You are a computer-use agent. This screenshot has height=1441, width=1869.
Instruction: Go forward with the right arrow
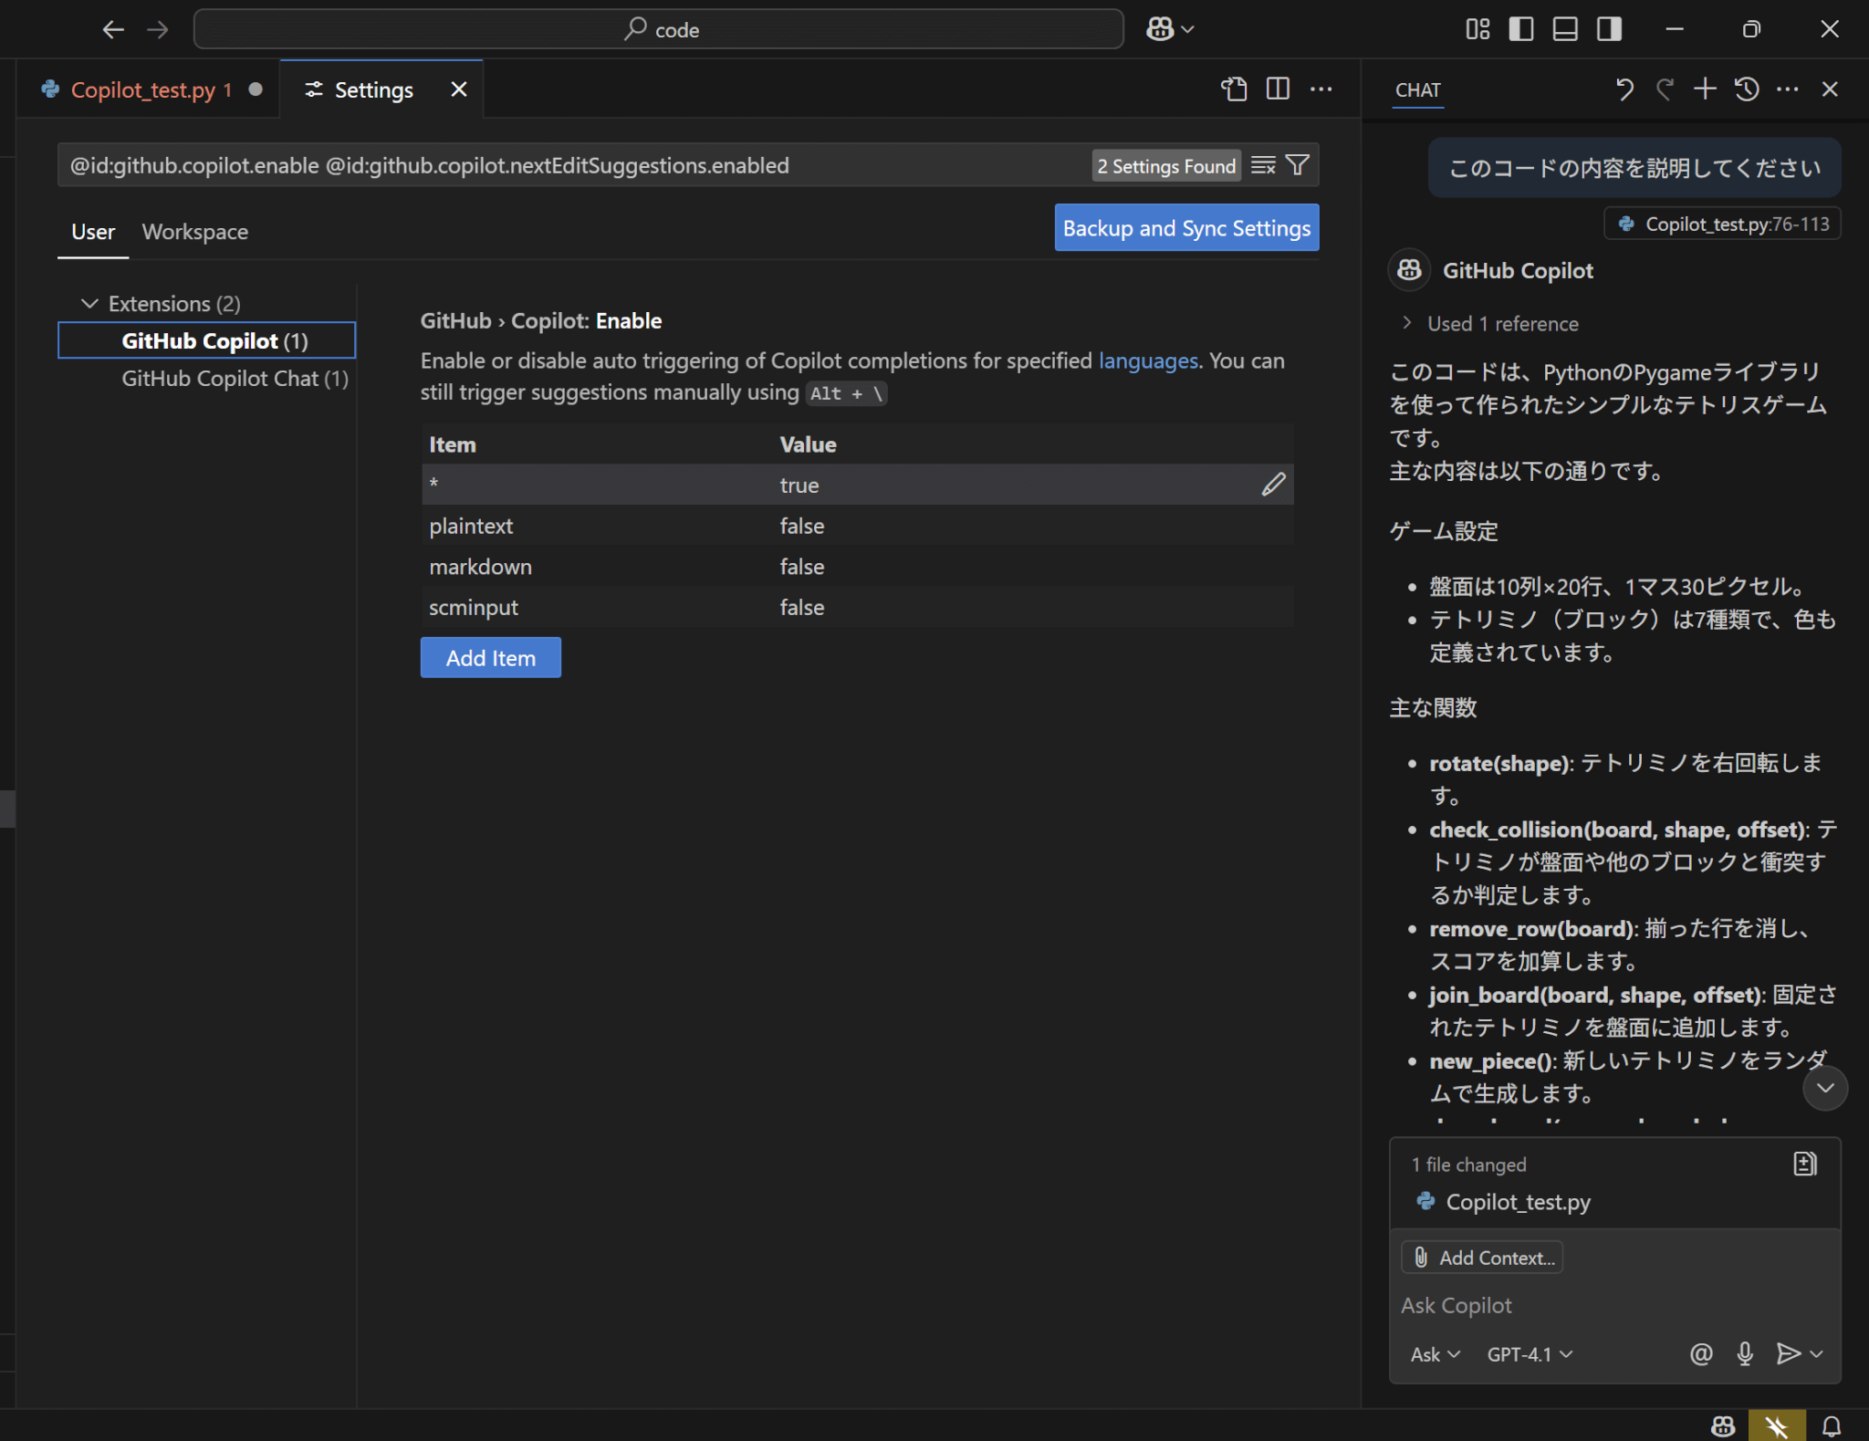pyautogui.click(x=158, y=29)
